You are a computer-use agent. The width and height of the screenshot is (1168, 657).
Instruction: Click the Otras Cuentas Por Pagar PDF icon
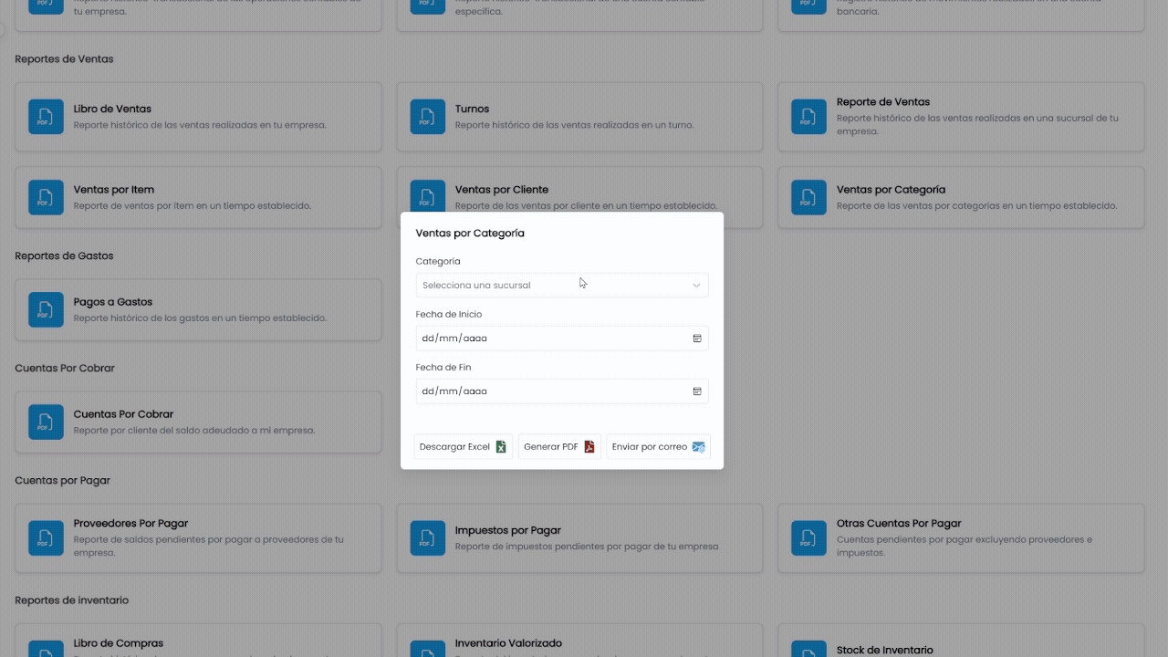[x=808, y=538]
